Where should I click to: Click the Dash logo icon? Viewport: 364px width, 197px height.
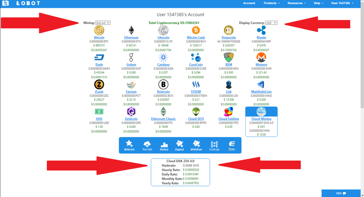click(x=99, y=57)
